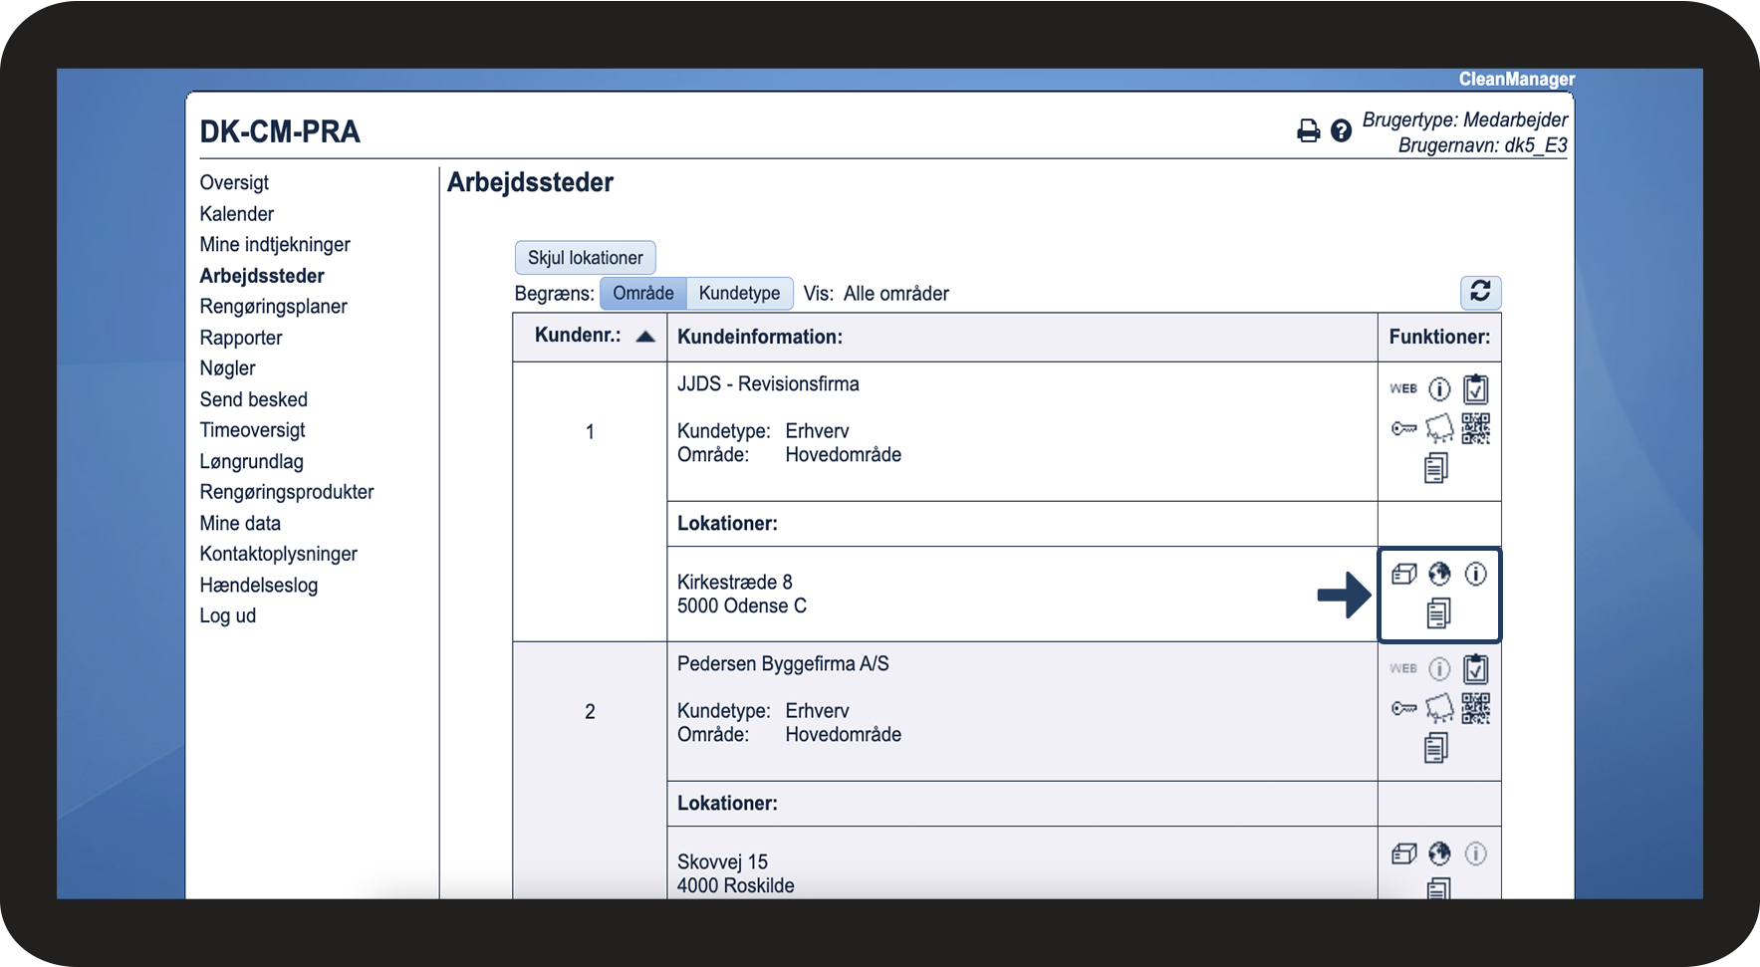This screenshot has height=967, width=1760.
Task: Open help via the question mark icon
Action: point(1341,130)
